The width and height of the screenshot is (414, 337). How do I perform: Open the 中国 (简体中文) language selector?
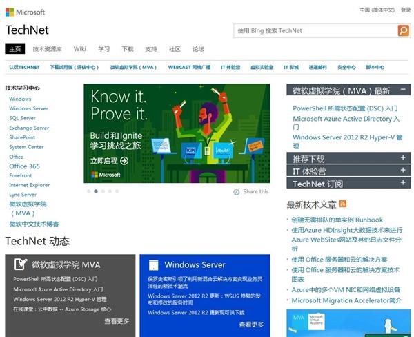[377, 10]
